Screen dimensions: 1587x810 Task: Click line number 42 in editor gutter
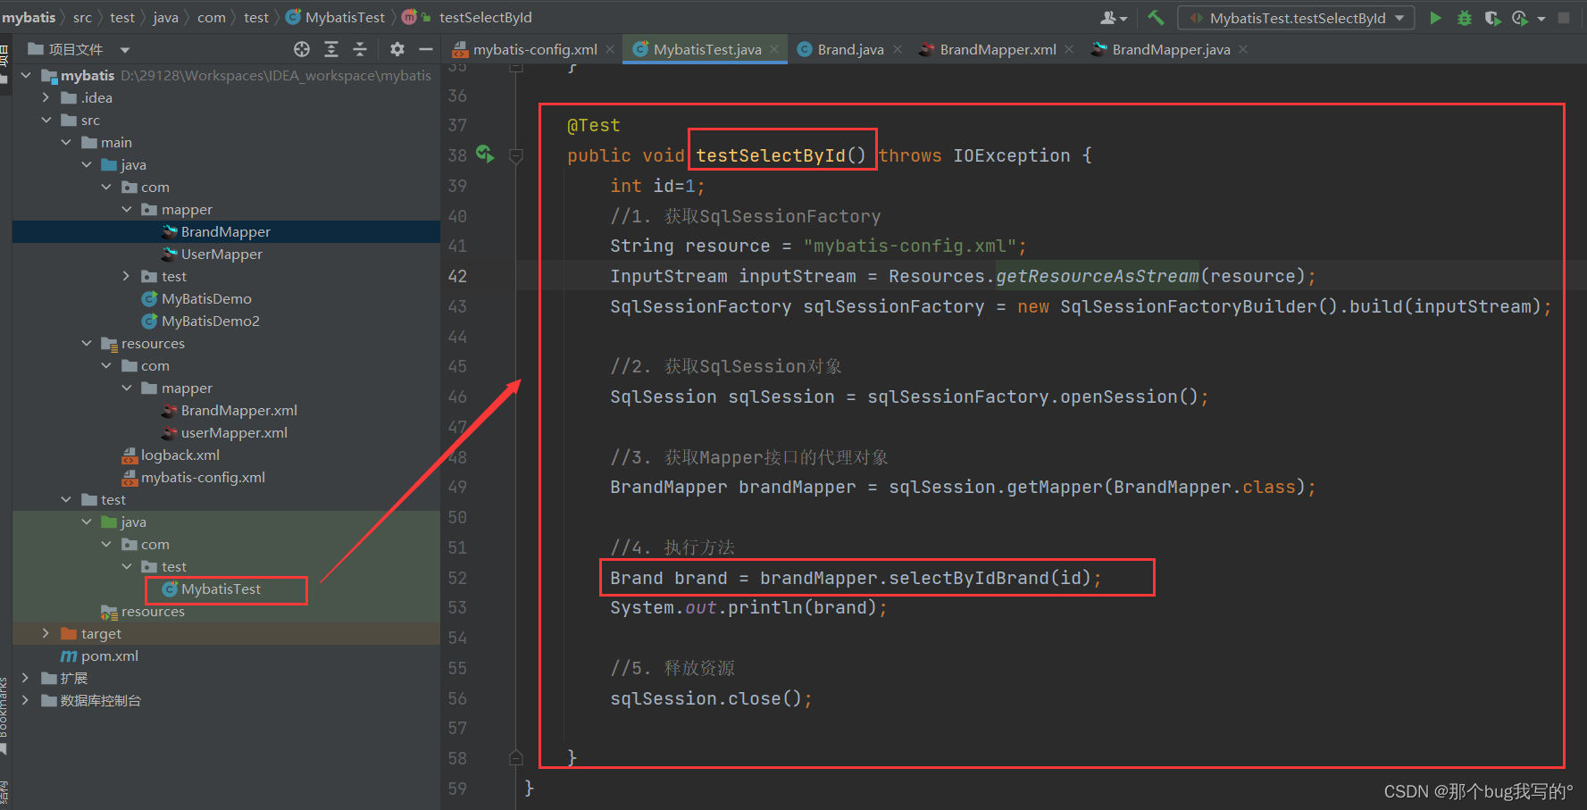pyautogui.click(x=457, y=276)
